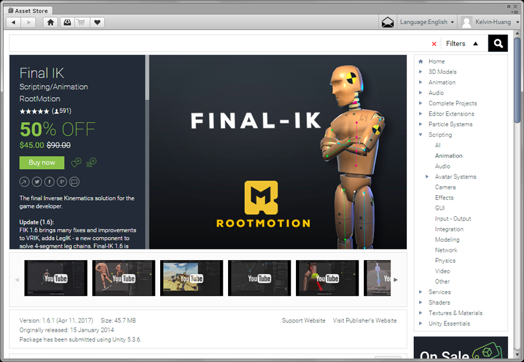Screen dimensions: 524x362
Task: Share Final IK on Facebook
Action: (x=49, y=182)
